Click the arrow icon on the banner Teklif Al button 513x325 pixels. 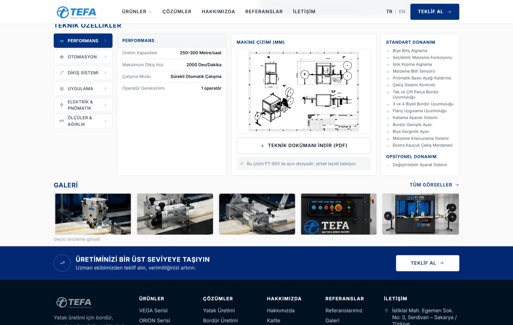click(x=442, y=263)
